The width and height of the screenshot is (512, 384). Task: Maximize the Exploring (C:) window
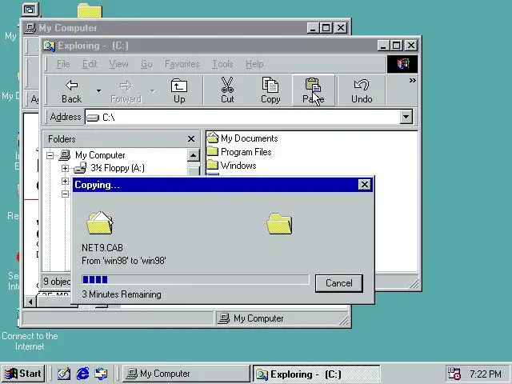click(397, 46)
